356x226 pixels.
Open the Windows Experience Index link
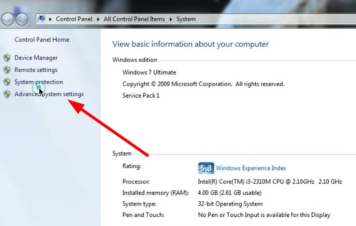pyautogui.click(x=251, y=168)
